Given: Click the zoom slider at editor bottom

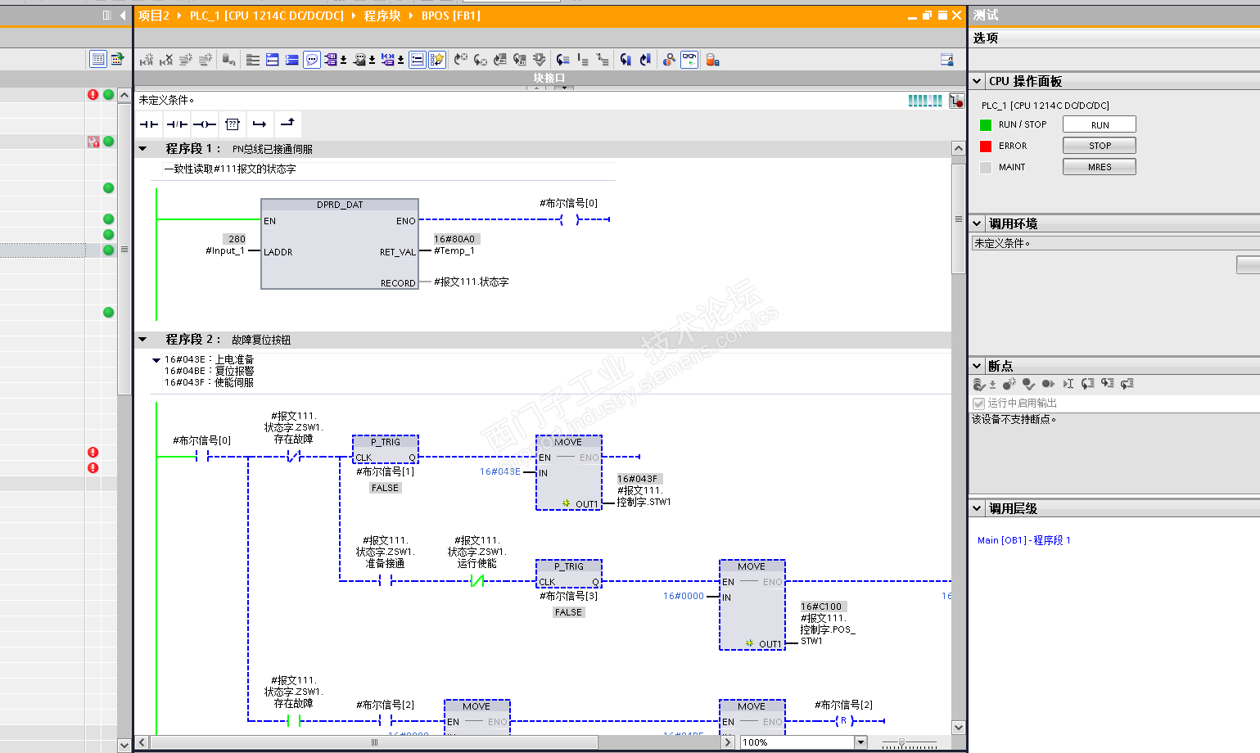Looking at the screenshot, I should [x=901, y=742].
